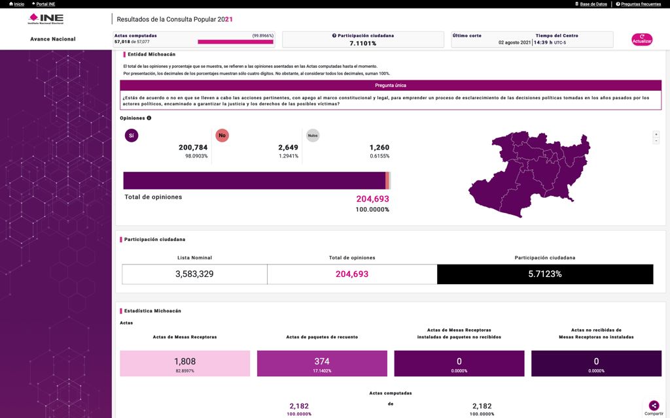Click the Participación ciudadana help icon
This screenshot has height=418, width=670.
coord(334,35)
